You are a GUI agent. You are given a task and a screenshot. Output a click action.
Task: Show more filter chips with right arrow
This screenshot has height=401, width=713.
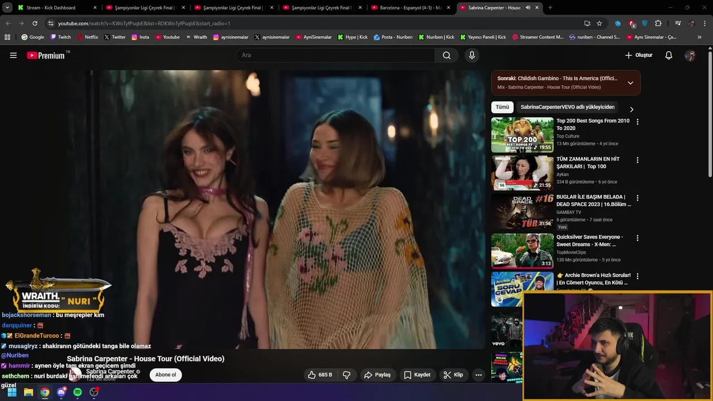pos(631,109)
